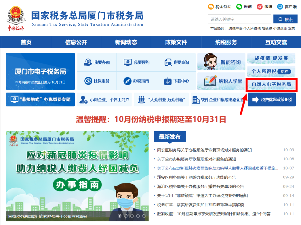This screenshot has height=225, width=301.
Task: Click the 客户端 client app icon
Action: coord(280,7)
